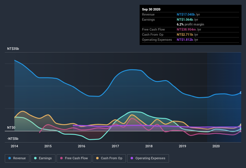Click the NT$35b y-axis label

[13, 49]
